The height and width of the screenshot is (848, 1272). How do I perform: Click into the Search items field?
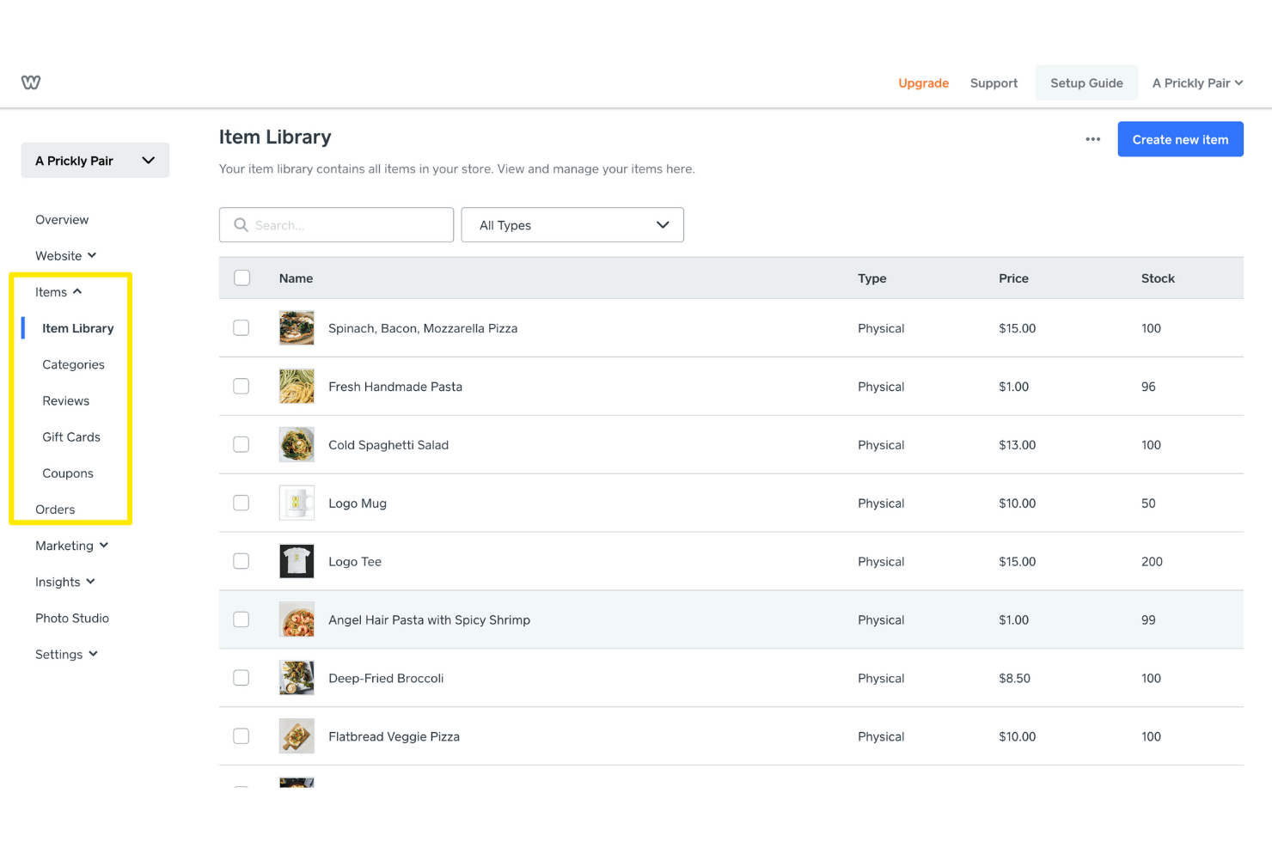336,225
